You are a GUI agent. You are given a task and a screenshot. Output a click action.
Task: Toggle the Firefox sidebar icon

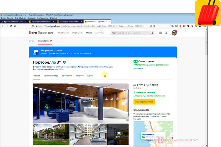[176, 26]
